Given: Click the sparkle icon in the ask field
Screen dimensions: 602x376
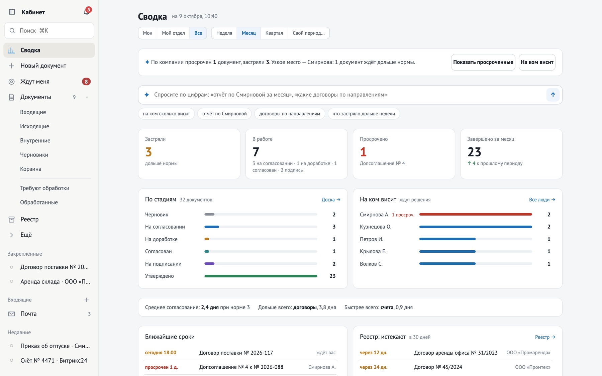Looking at the screenshot, I should point(147,95).
